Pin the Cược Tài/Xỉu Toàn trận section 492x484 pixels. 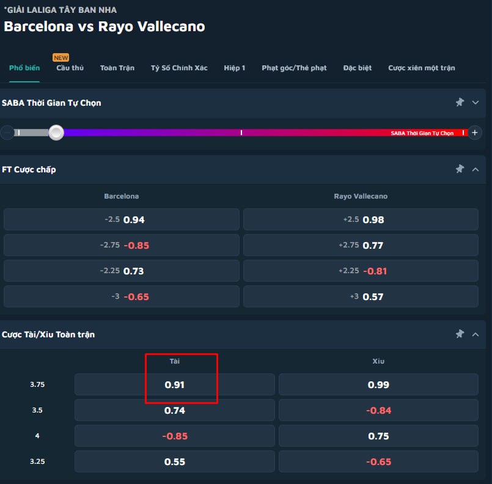(x=460, y=334)
